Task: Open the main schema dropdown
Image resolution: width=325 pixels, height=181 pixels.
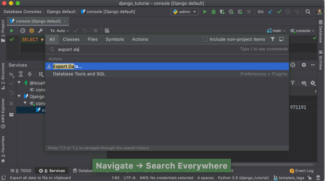Action: coord(276,31)
